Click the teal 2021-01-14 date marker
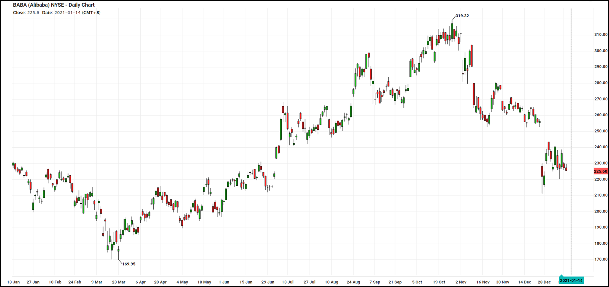609x287 pixels. 571,280
